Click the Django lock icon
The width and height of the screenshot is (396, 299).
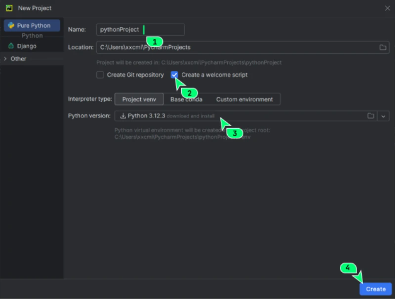[x=11, y=46]
